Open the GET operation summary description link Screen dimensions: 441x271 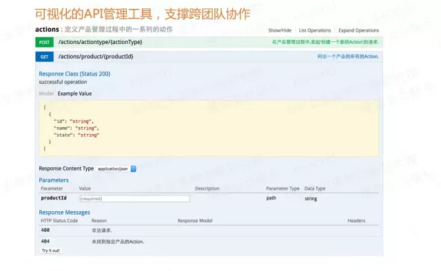(x=348, y=56)
